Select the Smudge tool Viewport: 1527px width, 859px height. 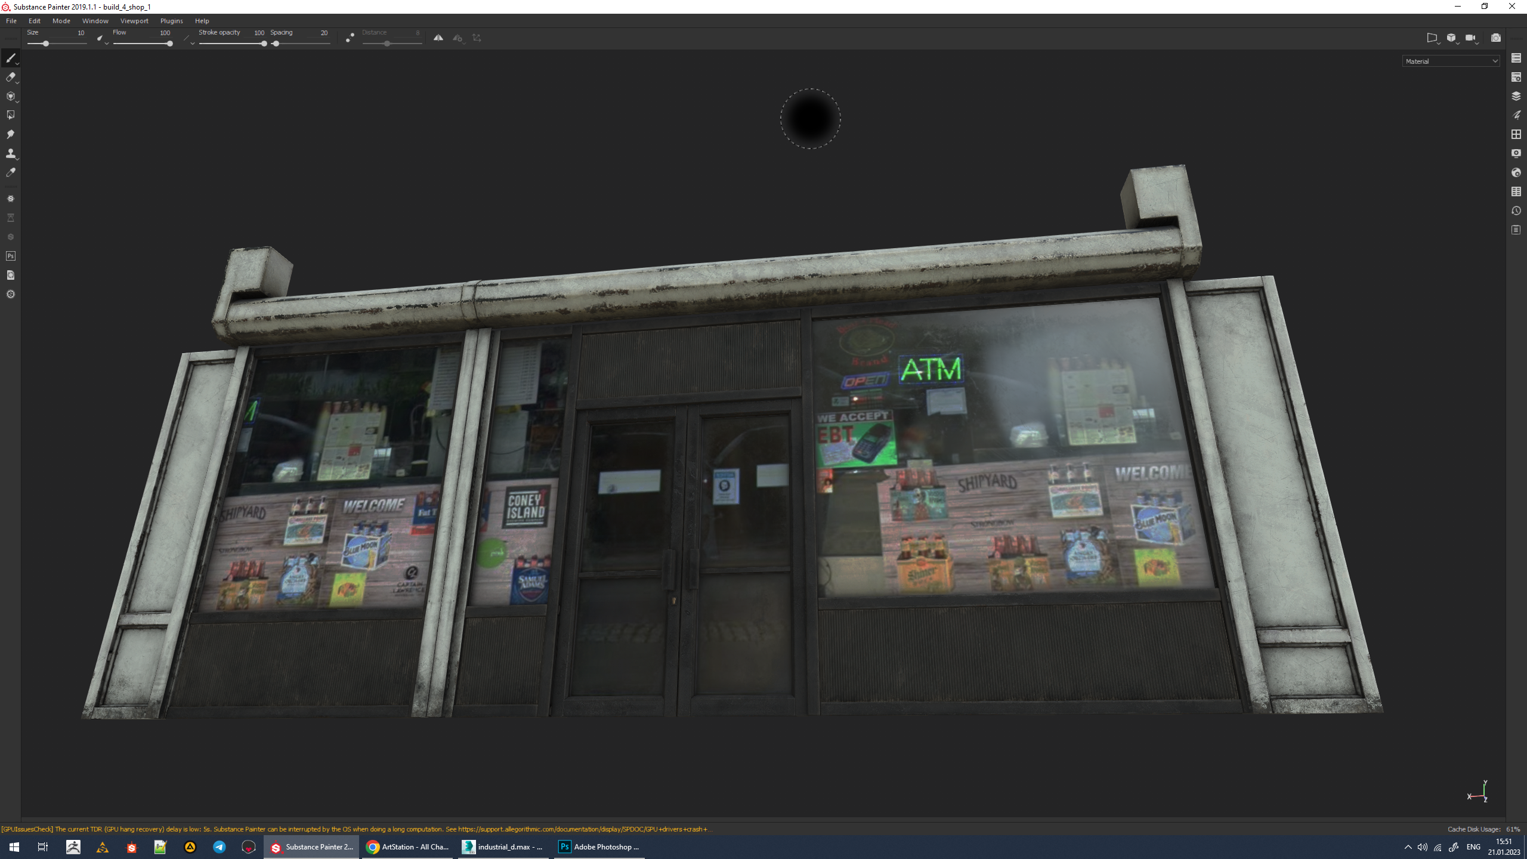coord(10,134)
